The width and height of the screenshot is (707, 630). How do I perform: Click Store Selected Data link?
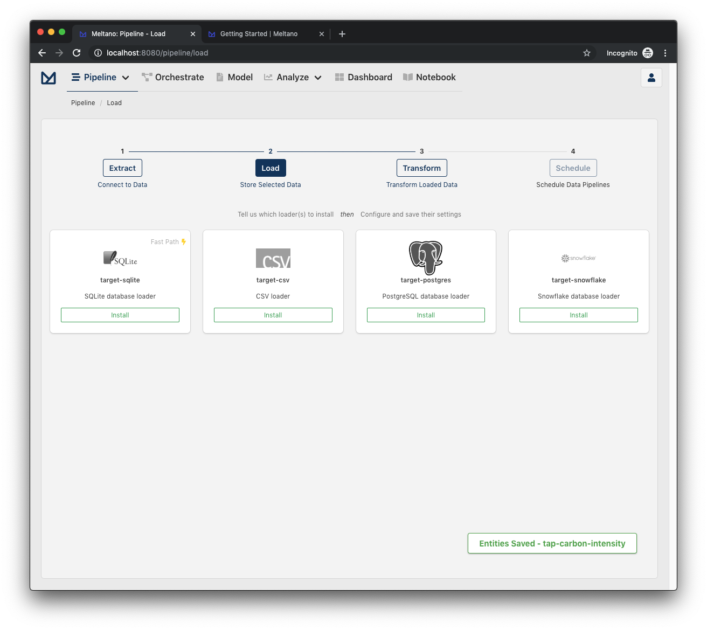click(271, 185)
